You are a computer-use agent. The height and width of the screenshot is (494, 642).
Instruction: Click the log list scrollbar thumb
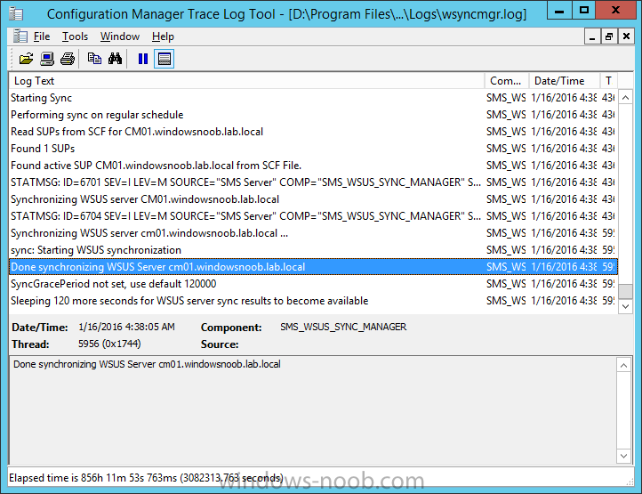(x=625, y=291)
